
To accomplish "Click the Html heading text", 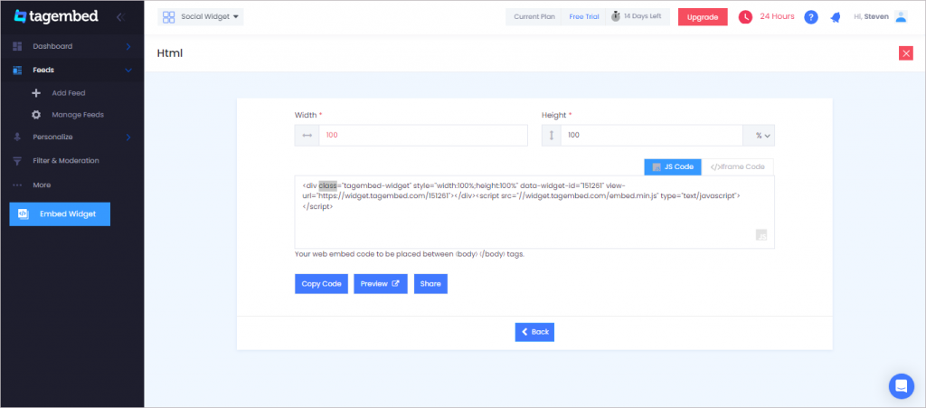I will [x=170, y=53].
